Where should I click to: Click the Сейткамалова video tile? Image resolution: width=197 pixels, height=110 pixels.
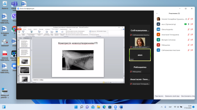coord(140,31)
